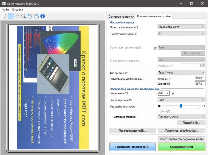
Task: Click the rotate left toolbar icon
Action: (30, 16)
